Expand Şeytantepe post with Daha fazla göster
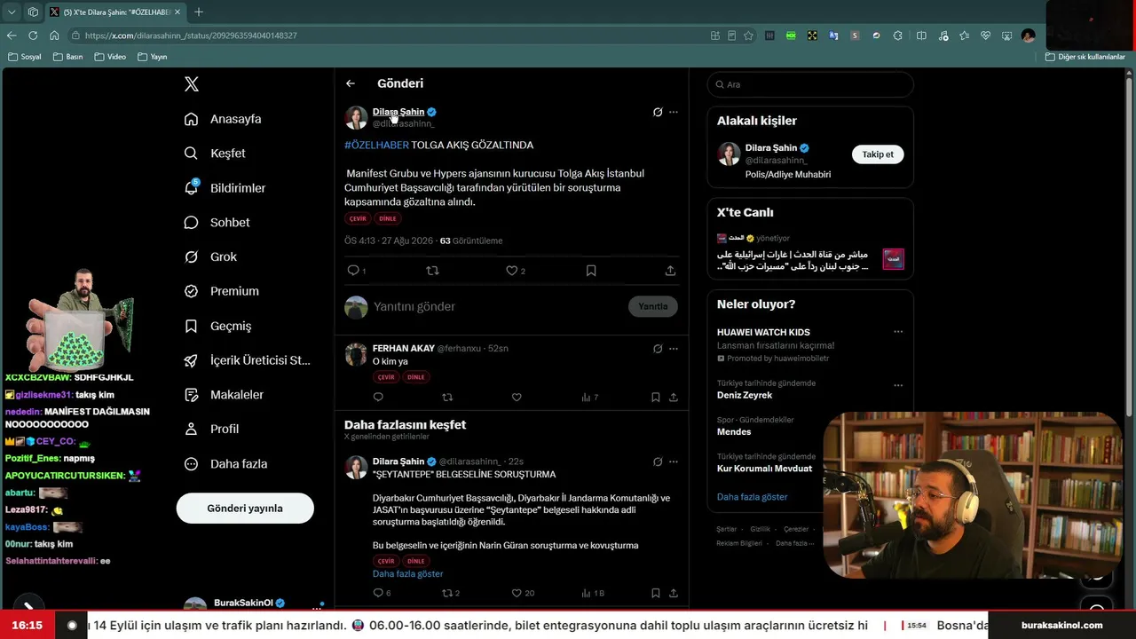 (407, 574)
